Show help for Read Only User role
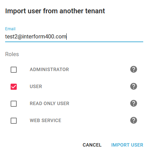The width and height of the screenshot is (148, 152). [x=134, y=103]
